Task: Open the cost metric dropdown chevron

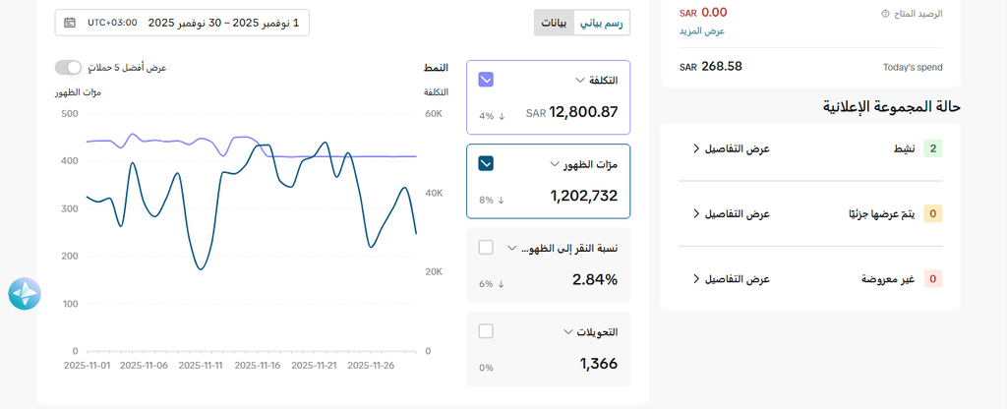Action: coord(579,81)
